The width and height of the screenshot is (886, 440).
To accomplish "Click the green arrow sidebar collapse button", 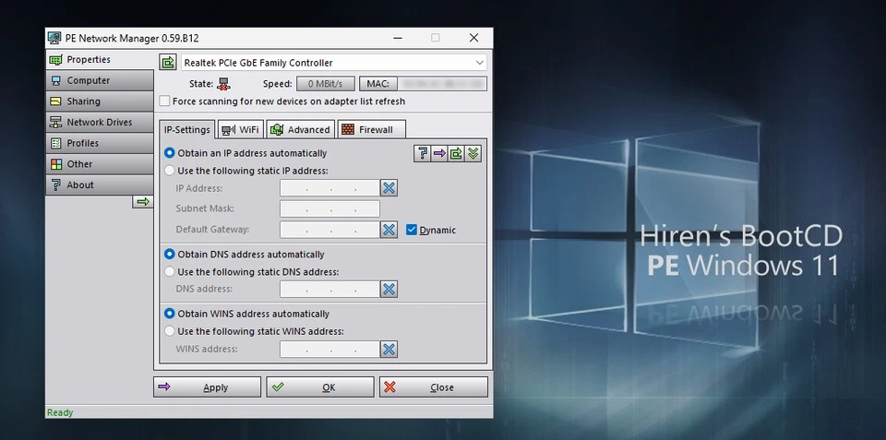I will [143, 202].
